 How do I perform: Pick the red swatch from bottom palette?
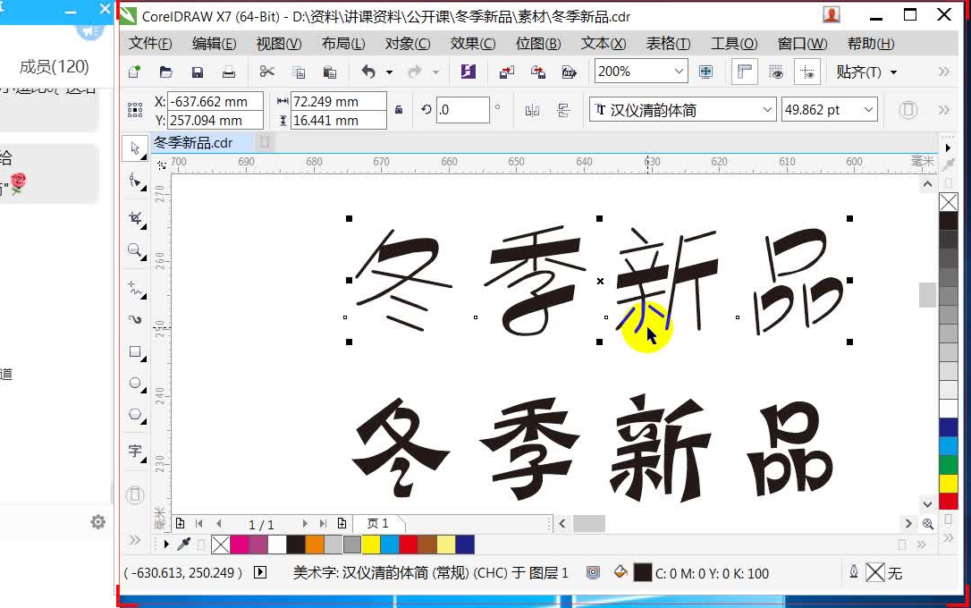[x=407, y=544]
